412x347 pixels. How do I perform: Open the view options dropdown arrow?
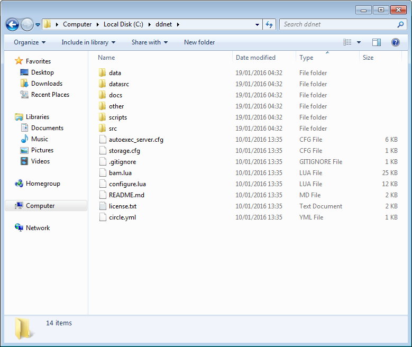pyautogui.click(x=359, y=42)
